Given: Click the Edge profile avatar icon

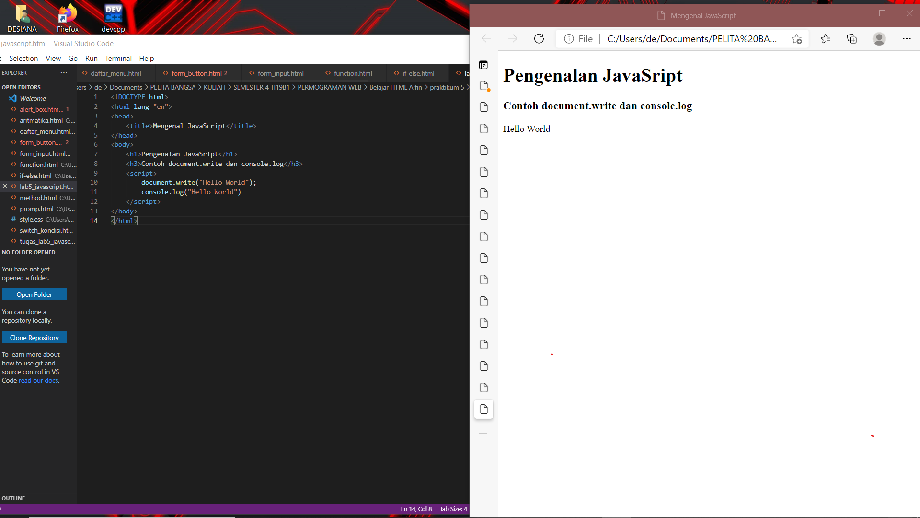Looking at the screenshot, I should [x=879, y=39].
